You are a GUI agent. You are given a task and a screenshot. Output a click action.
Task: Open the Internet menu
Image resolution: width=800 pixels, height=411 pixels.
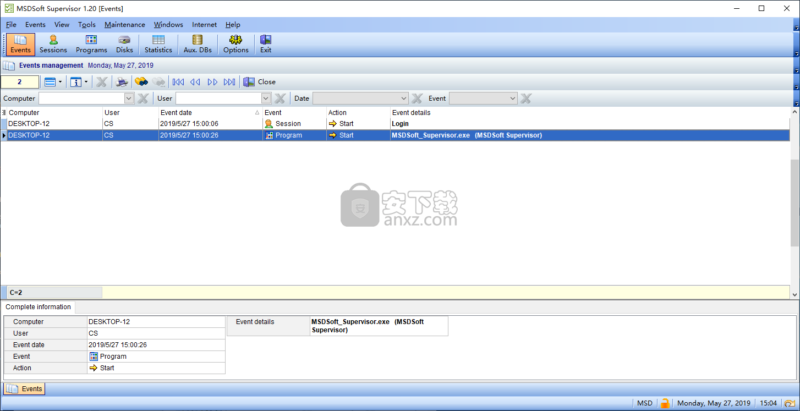[x=204, y=25]
